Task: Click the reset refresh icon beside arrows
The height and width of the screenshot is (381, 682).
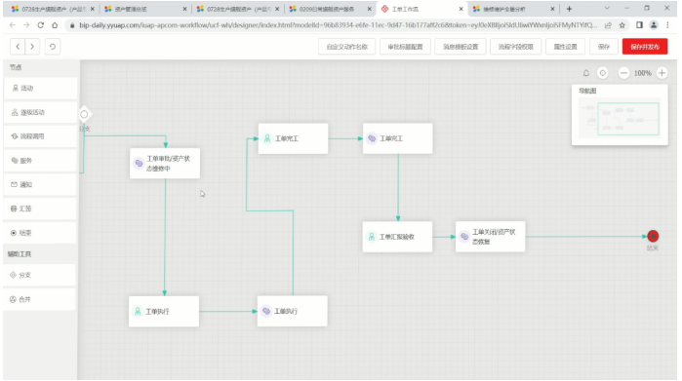Action: (x=53, y=47)
